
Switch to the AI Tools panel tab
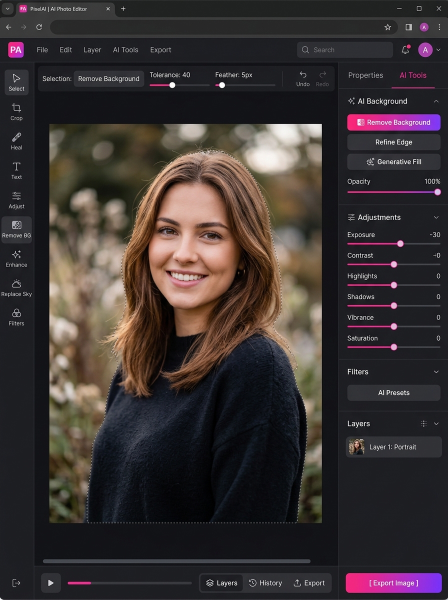pyautogui.click(x=413, y=75)
